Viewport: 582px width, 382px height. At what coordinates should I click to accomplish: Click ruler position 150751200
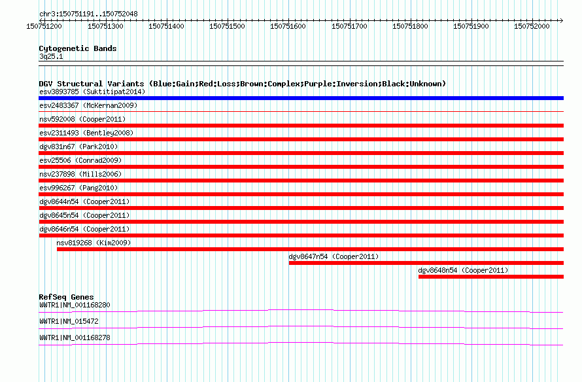point(44,26)
